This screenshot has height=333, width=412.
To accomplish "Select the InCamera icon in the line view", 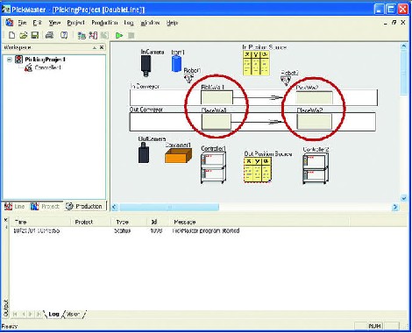I will point(146,66).
